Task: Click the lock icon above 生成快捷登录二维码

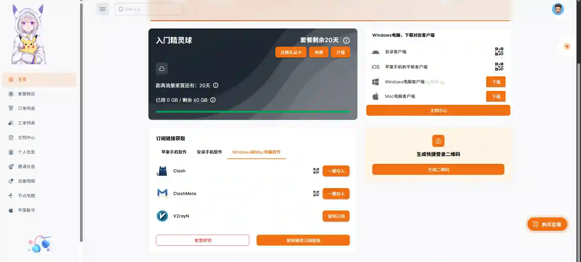Action: [438, 141]
